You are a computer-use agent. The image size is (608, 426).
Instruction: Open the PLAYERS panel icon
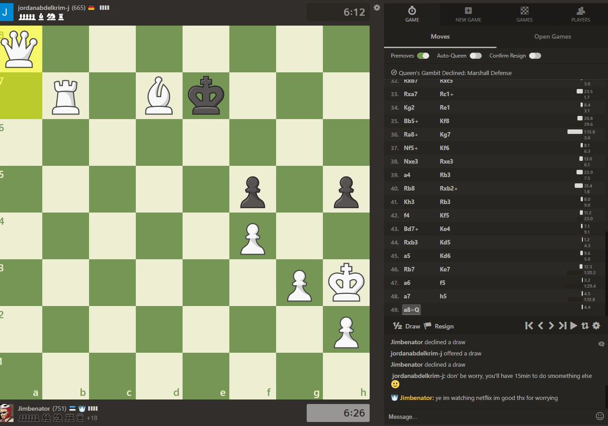581,12
